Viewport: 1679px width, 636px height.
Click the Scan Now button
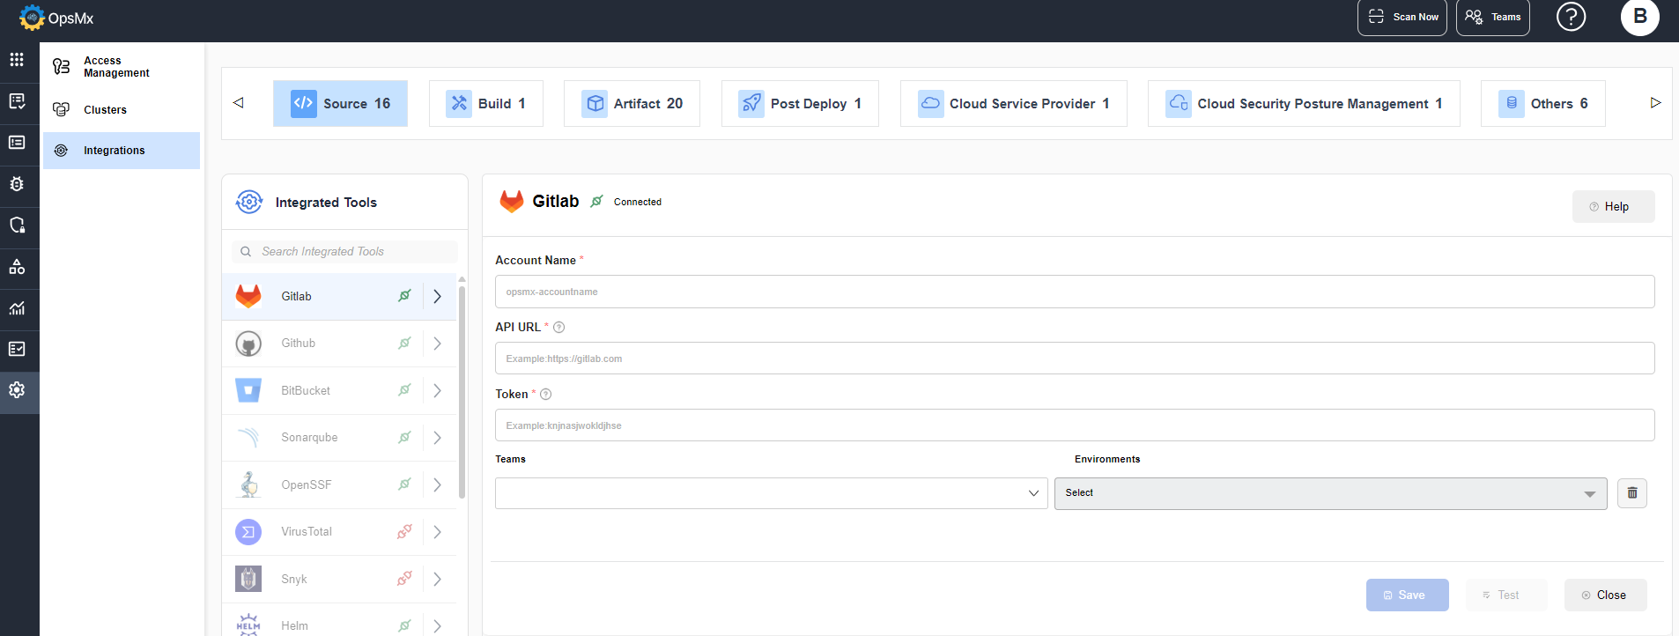click(x=1402, y=18)
